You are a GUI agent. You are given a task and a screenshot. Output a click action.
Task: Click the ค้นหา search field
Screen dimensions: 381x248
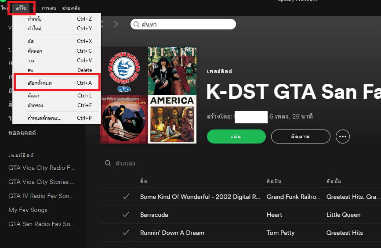[x=183, y=24]
